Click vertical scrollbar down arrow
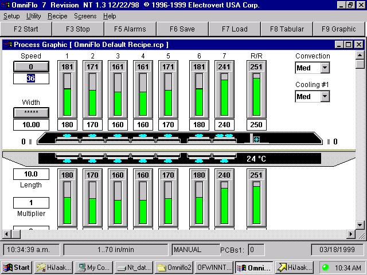The height and width of the screenshot is (275, 367). point(360,225)
